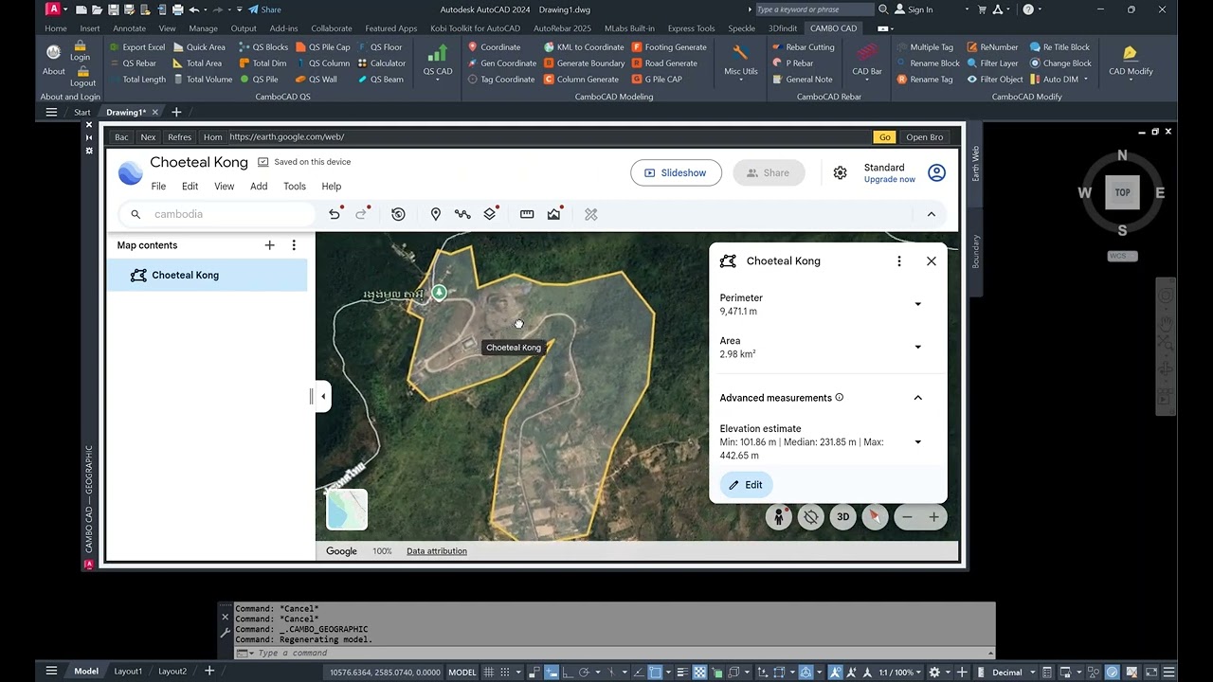The height and width of the screenshot is (682, 1213).
Task: Toggle the fly-to-location target button
Action: [x=810, y=517]
